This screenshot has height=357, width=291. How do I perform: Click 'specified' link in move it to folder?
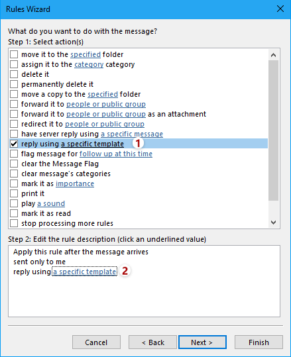coord(86,54)
